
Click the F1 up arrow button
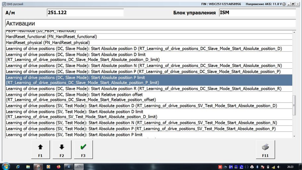(x=40, y=149)
